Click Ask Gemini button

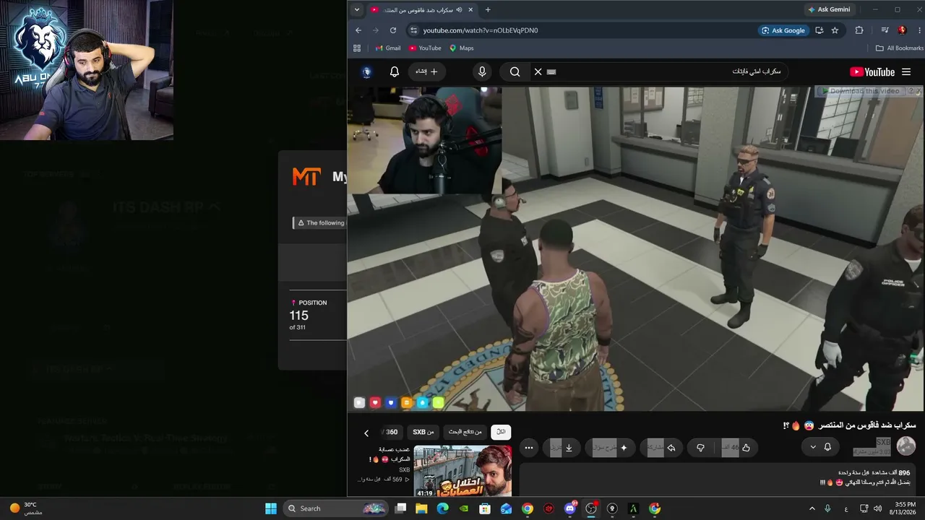coord(830,9)
